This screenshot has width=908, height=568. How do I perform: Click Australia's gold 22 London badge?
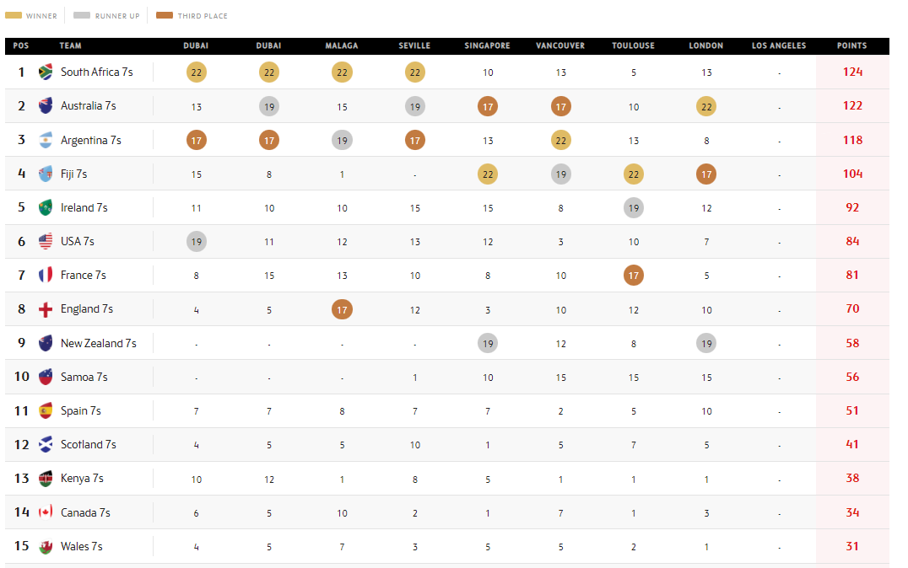706,106
